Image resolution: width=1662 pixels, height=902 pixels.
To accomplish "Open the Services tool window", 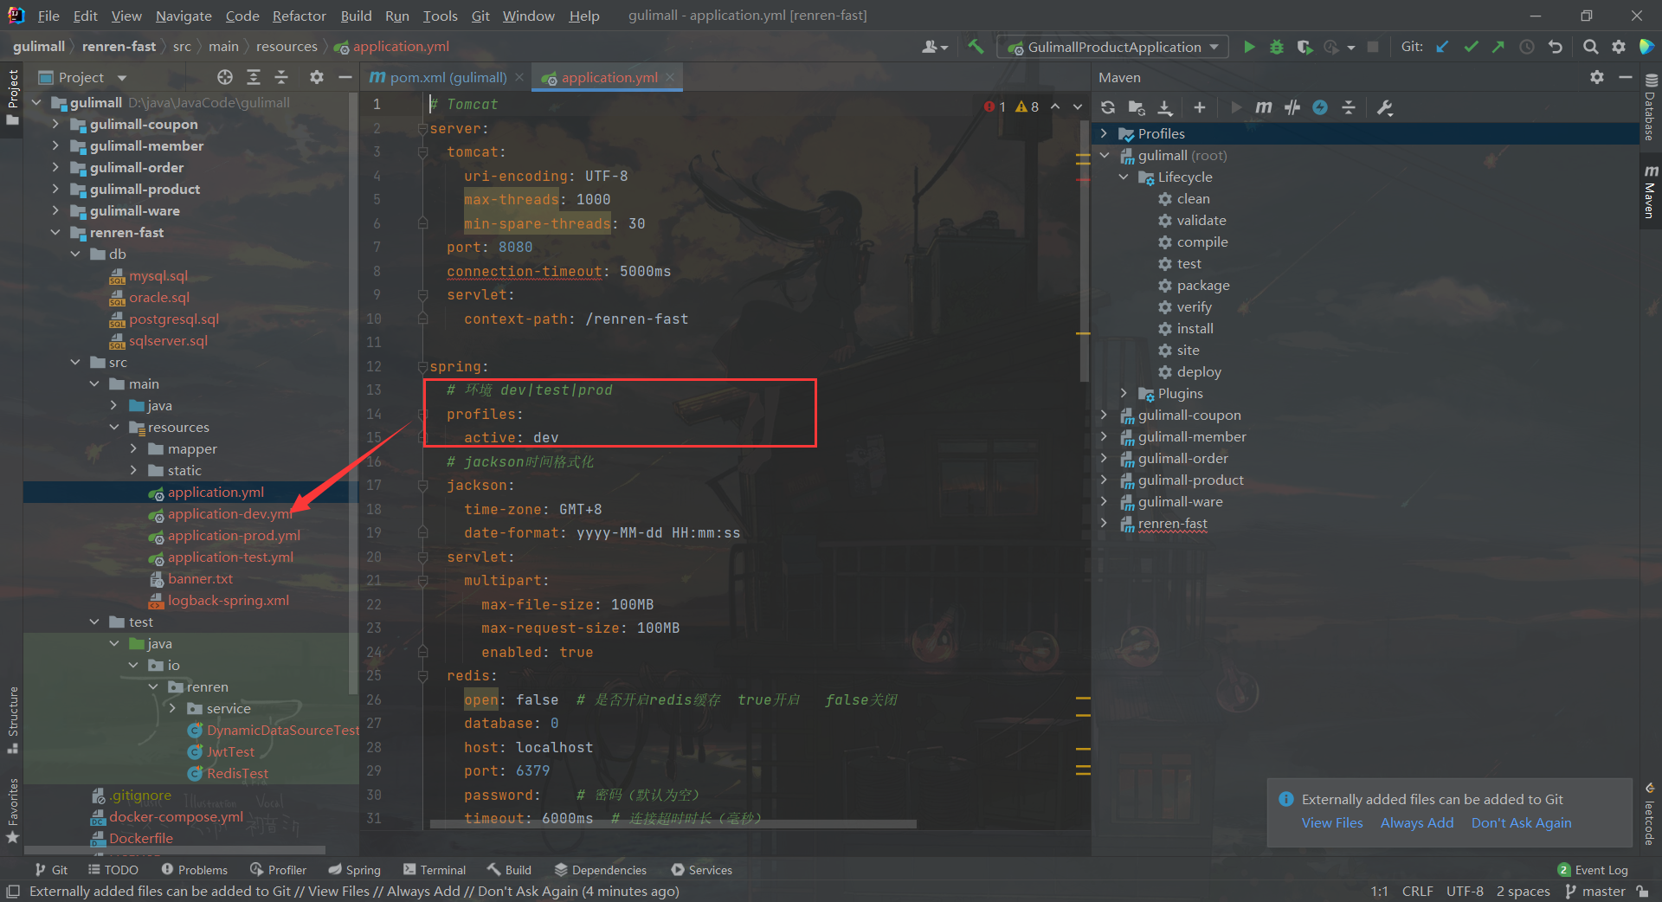I will (x=702, y=870).
